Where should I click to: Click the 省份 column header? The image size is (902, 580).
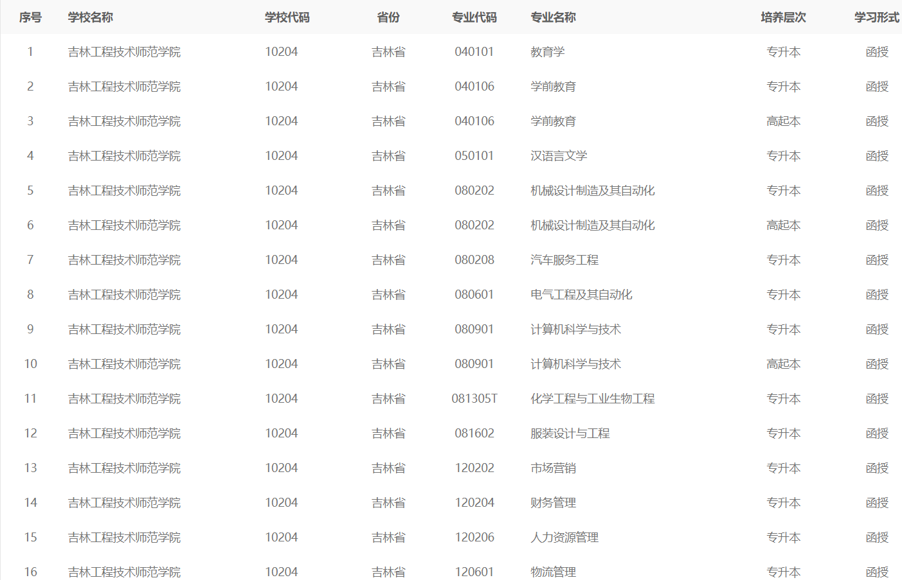[x=388, y=17]
